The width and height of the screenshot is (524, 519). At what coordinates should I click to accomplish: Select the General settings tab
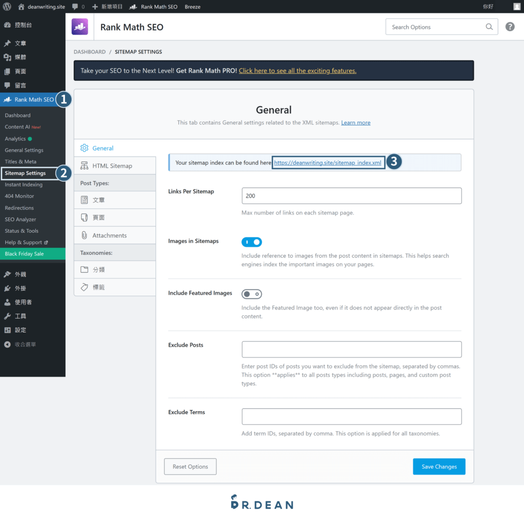[x=115, y=148]
